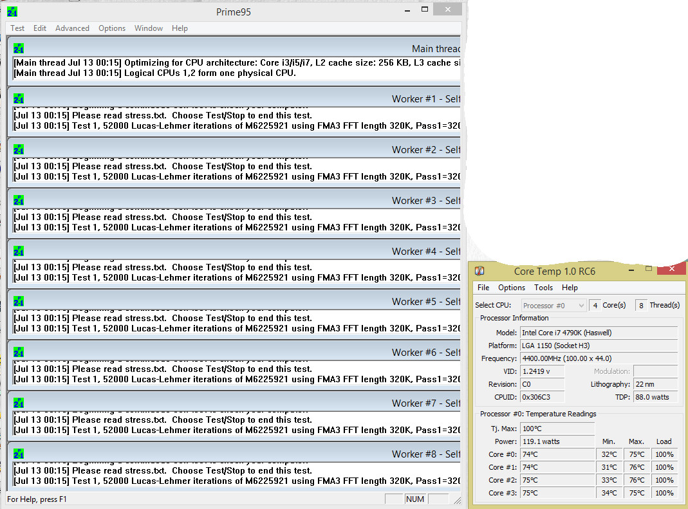Open the Tools menu in Core Temp

coord(543,288)
